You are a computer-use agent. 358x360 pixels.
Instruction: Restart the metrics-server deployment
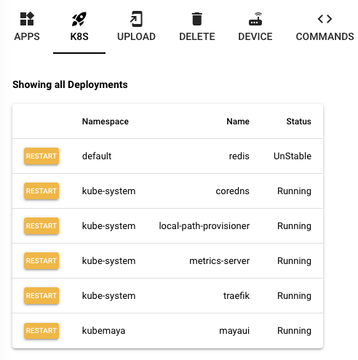click(x=41, y=261)
